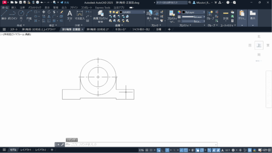This screenshot has height=153, width=272.
Task: Open the GAIKEI layer dropdown
Action: (144, 12)
